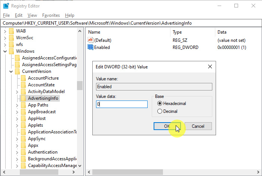The width and height of the screenshot is (262, 176).
Task: Select the Hexadecimal base option
Action: tap(160, 104)
